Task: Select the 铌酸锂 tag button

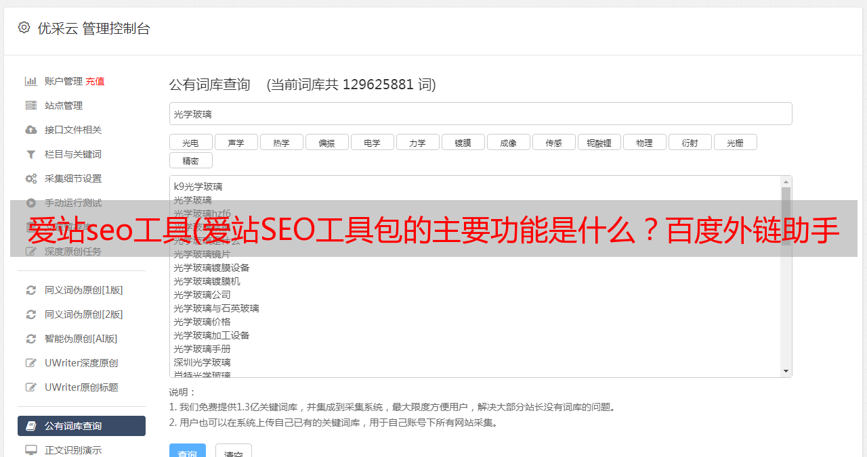Action: coord(599,142)
